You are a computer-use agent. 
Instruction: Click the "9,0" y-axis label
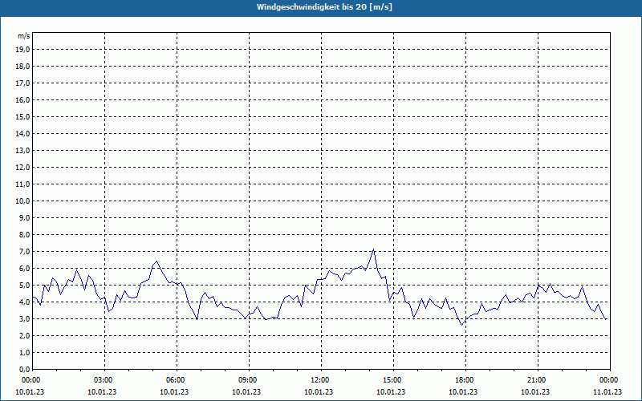pyautogui.click(x=24, y=217)
